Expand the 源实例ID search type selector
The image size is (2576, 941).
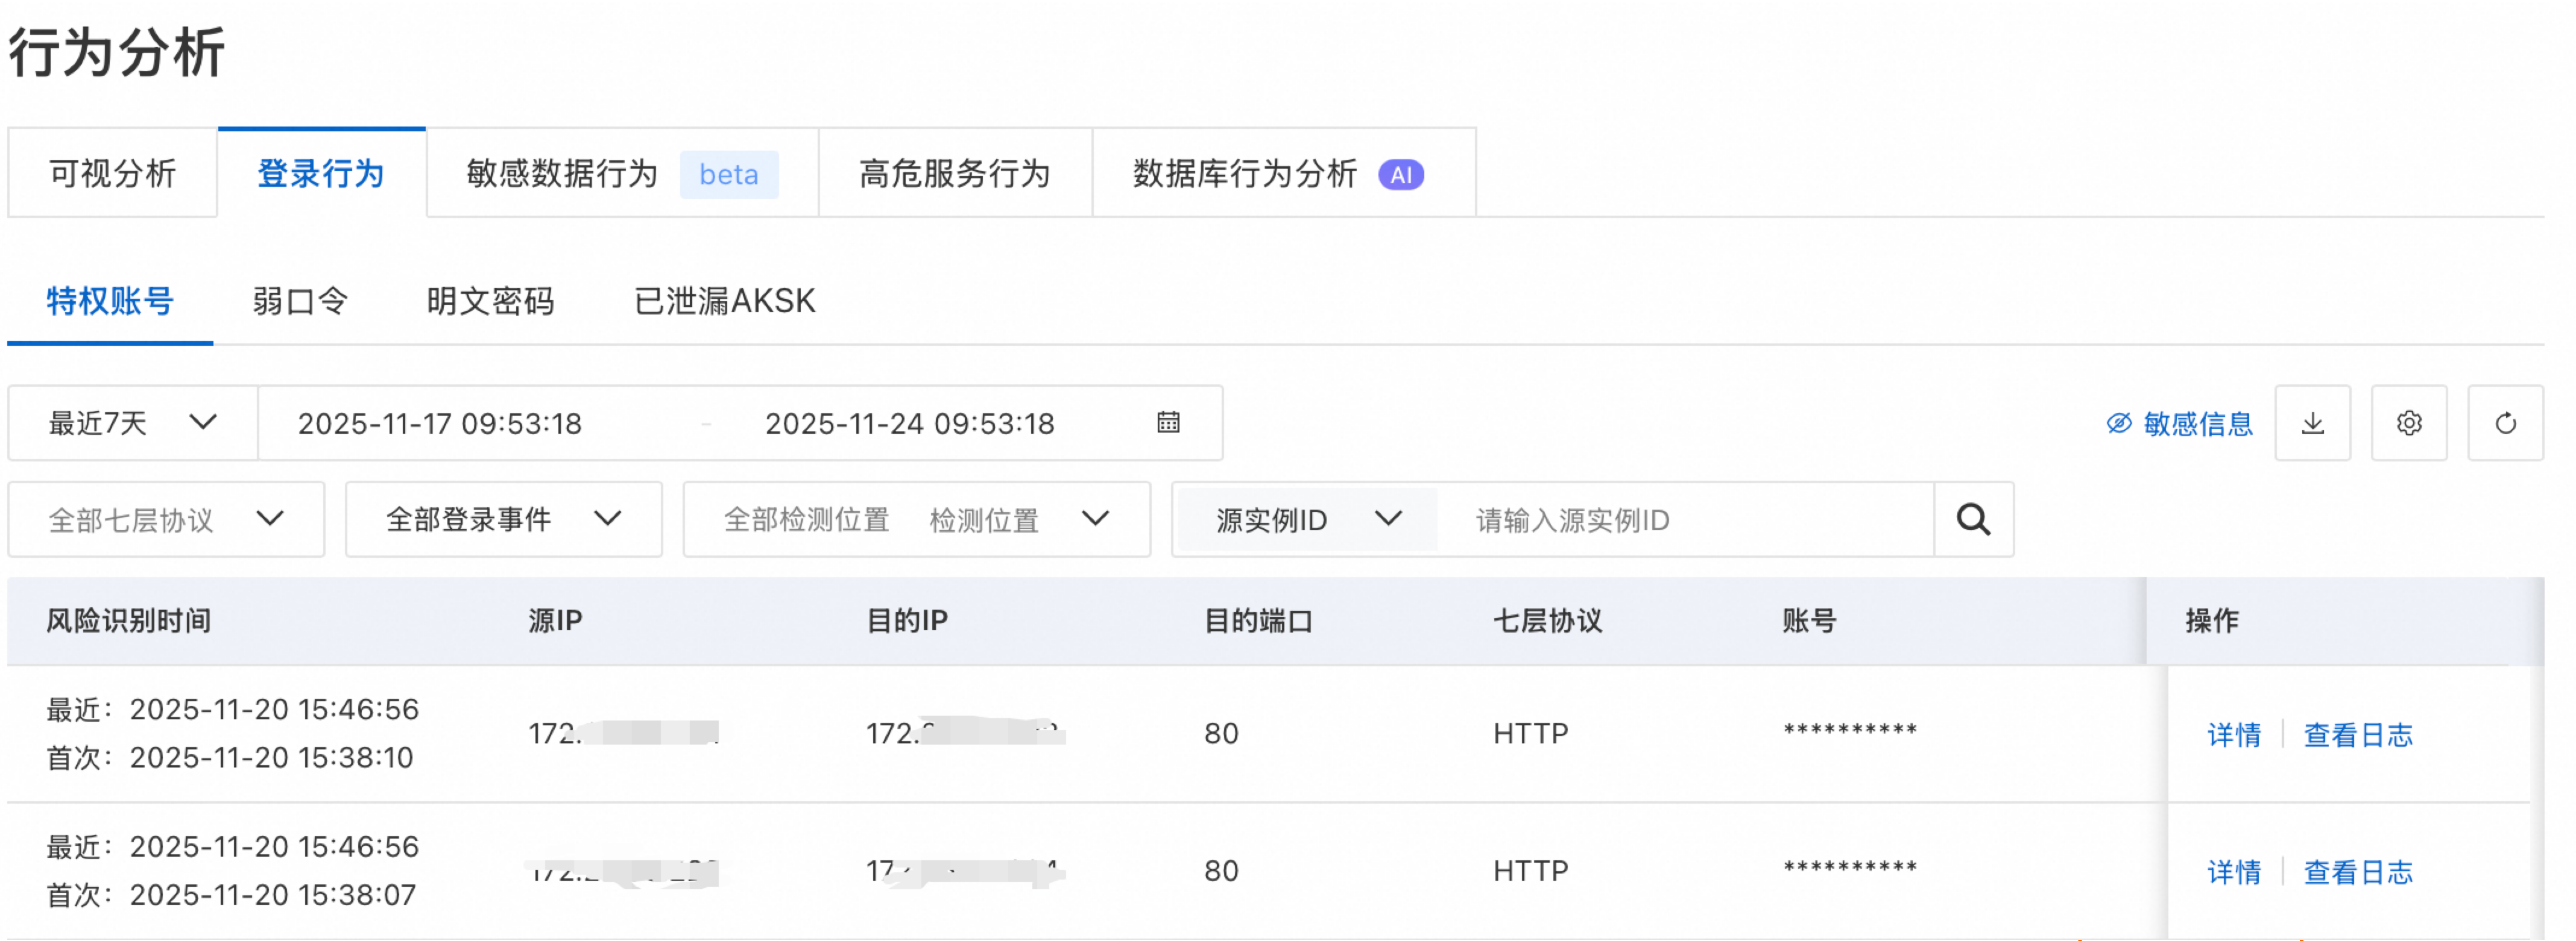(x=1307, y=519)
